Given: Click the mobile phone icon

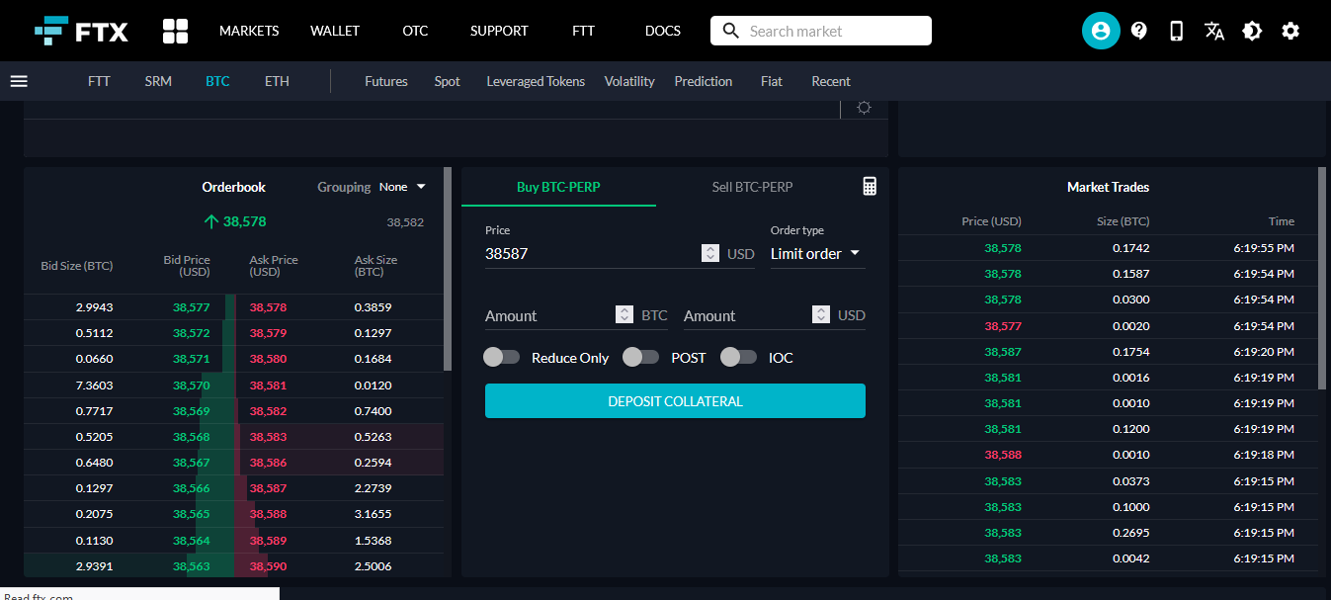Looking at the screenshot, I should tap(1176, 31).
